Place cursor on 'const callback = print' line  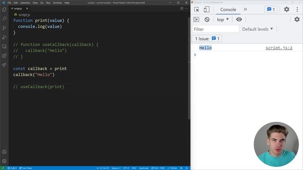click(x=40, y=68)
